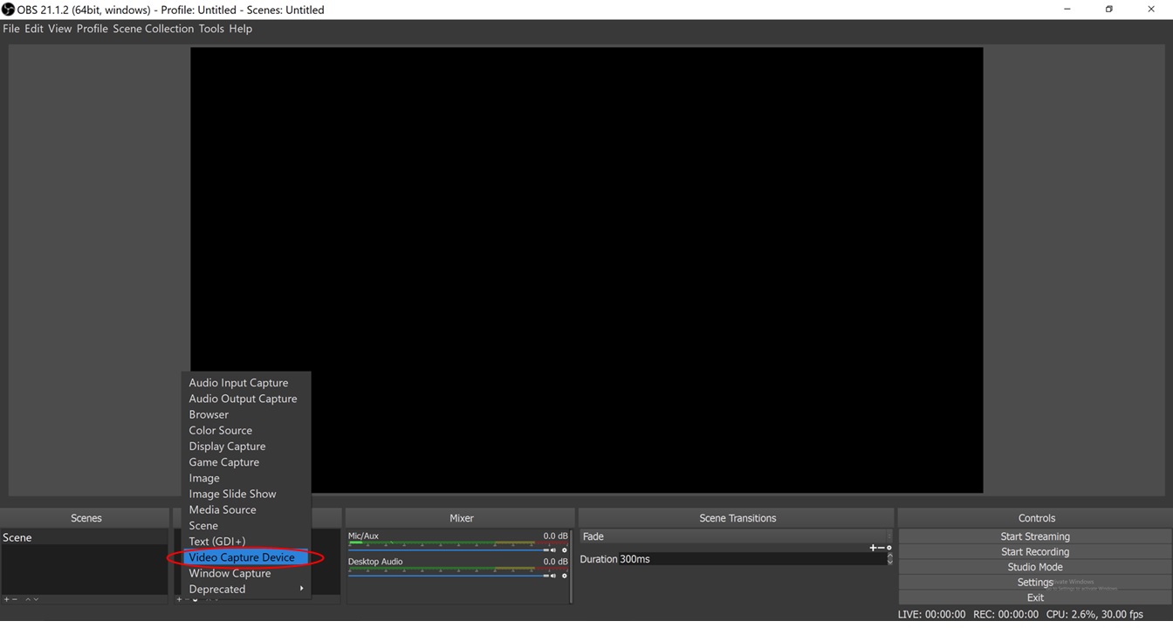Screen dimensions: 1173x628
Task: Click the Mic/Aux 0.0 dB value
Action: 555,536
